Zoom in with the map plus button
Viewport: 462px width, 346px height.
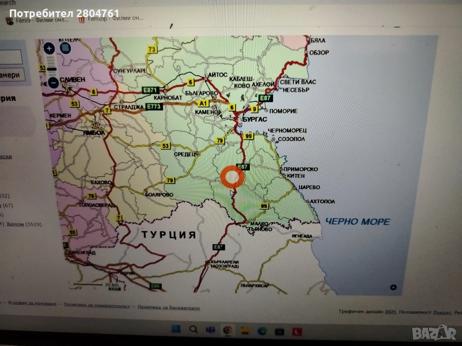click(50, 48)
